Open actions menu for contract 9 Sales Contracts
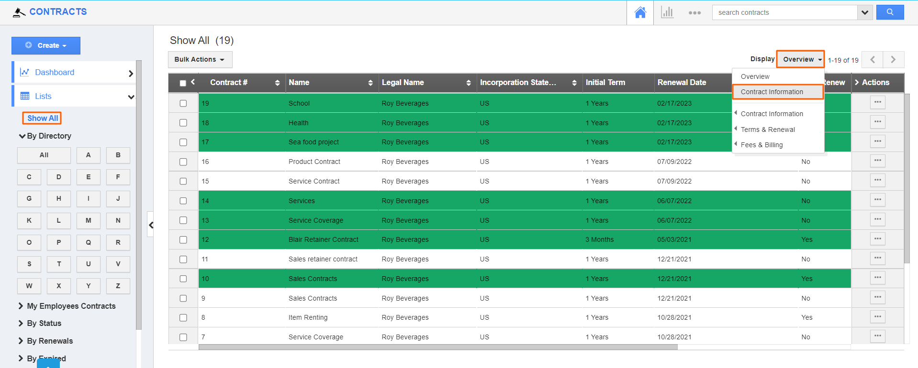Image resolution: width=918 pixels, height=368 pixels. coord(877,297)
